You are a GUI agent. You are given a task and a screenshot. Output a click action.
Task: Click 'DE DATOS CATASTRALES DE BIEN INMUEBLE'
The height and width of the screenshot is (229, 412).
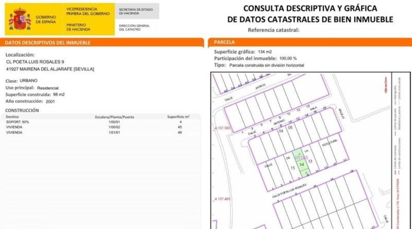(x=310, y=19)
